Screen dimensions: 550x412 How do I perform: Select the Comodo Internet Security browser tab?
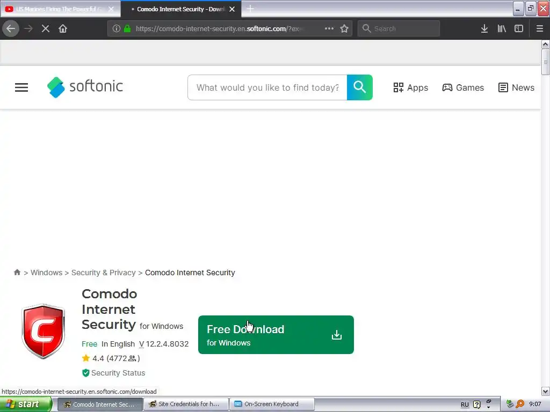pyautogui.click(x=180, y=9)
